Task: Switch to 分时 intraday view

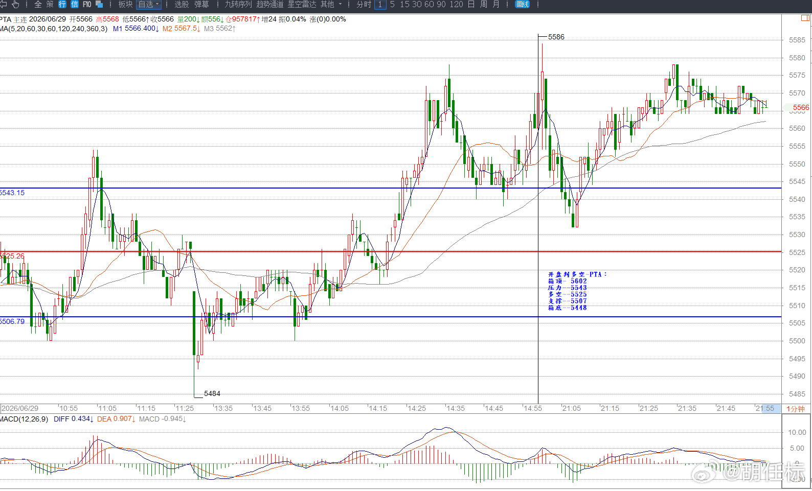Action: coord(364,5)
